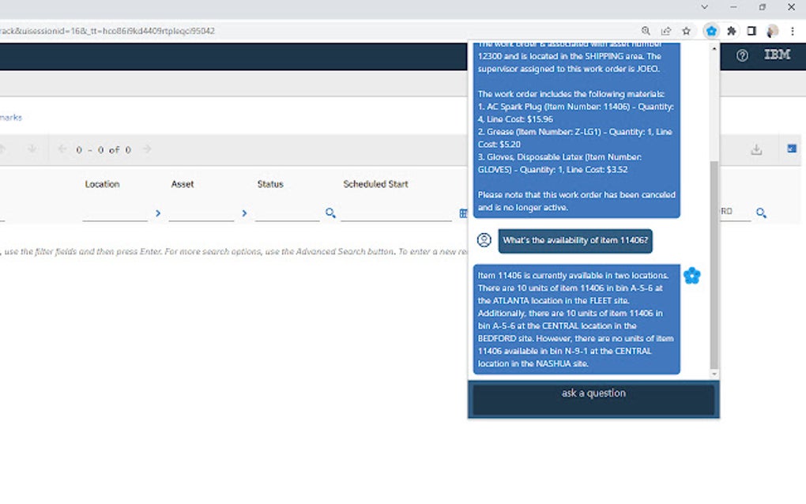This screenshot has width=806, height=504.
Task: Click the blue flower assistant avatar
Action: (x=692, y=276)
